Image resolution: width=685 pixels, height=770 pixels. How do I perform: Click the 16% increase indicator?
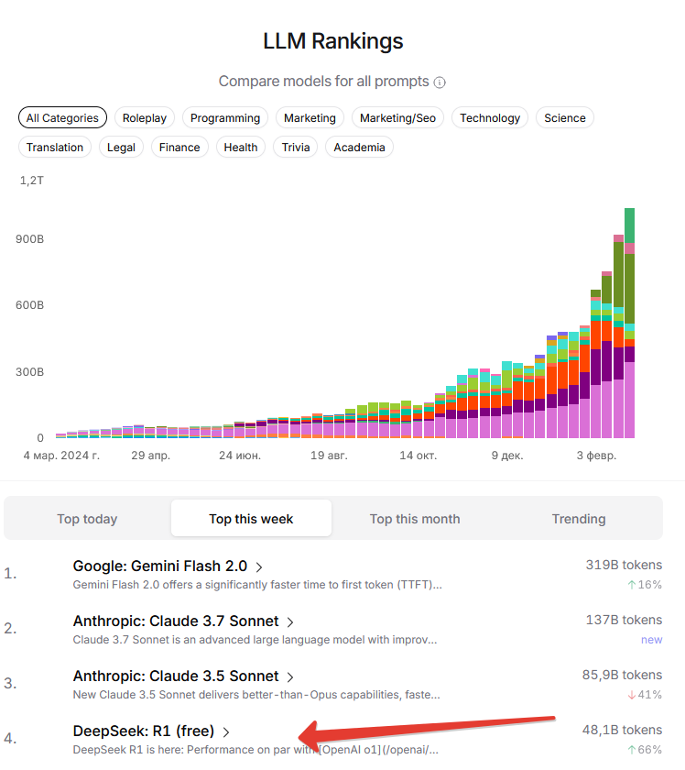(x=645, y=585)
